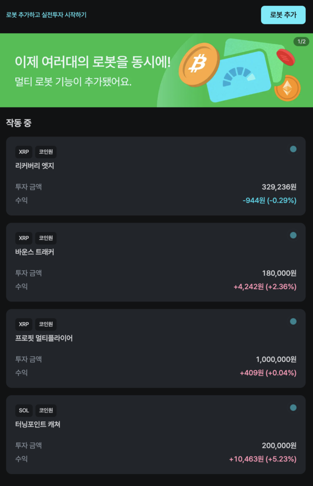Click the 로봇 추가 button
This screenshot has width=313, height=486.
pos(283,15)
